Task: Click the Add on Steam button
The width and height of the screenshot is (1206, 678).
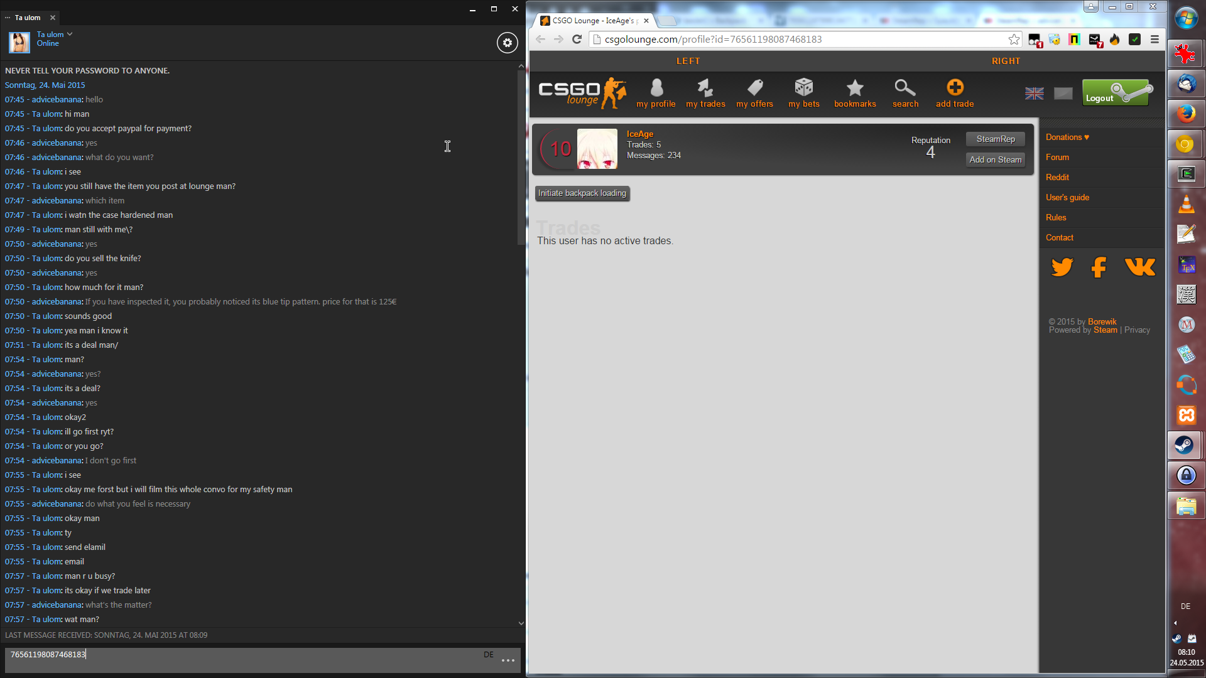Action: coord(995,160)
